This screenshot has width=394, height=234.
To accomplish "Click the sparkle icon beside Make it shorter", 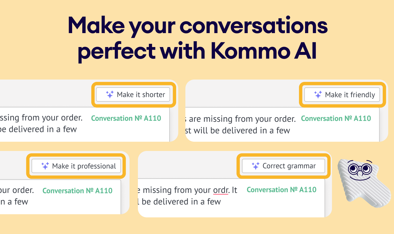I will pos(110,95).
